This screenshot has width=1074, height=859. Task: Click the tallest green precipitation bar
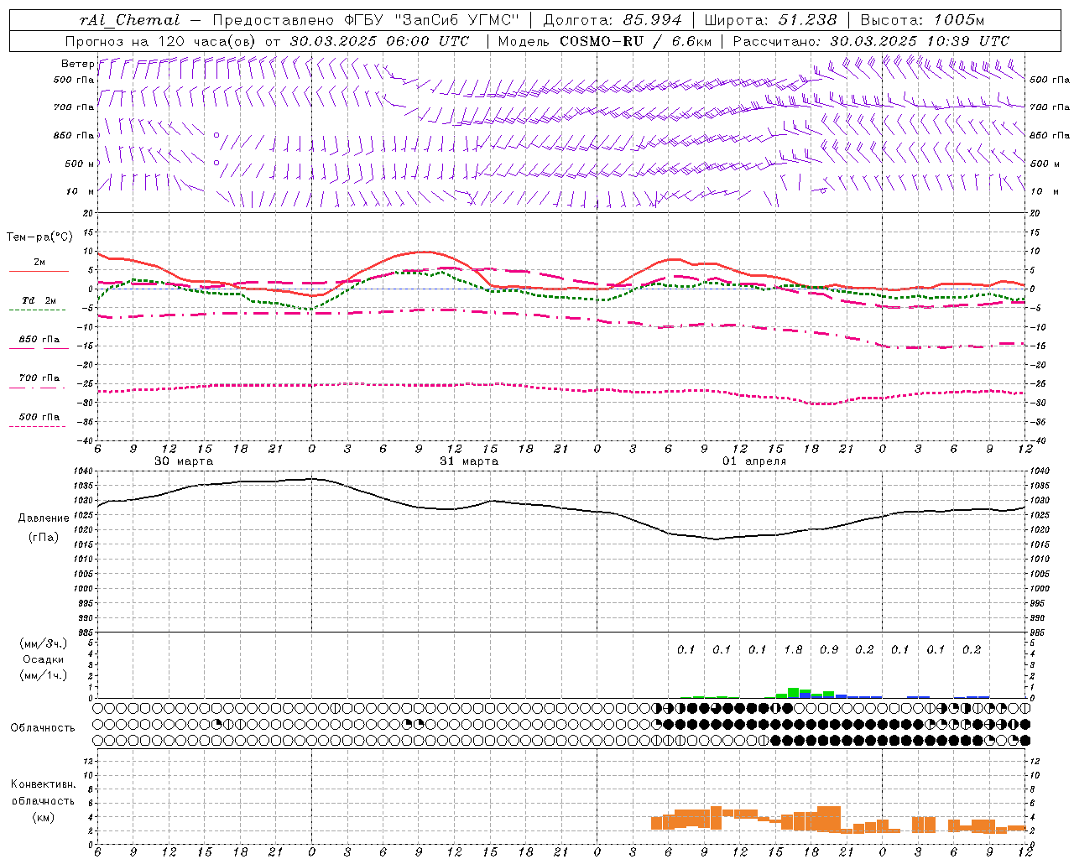793,693
